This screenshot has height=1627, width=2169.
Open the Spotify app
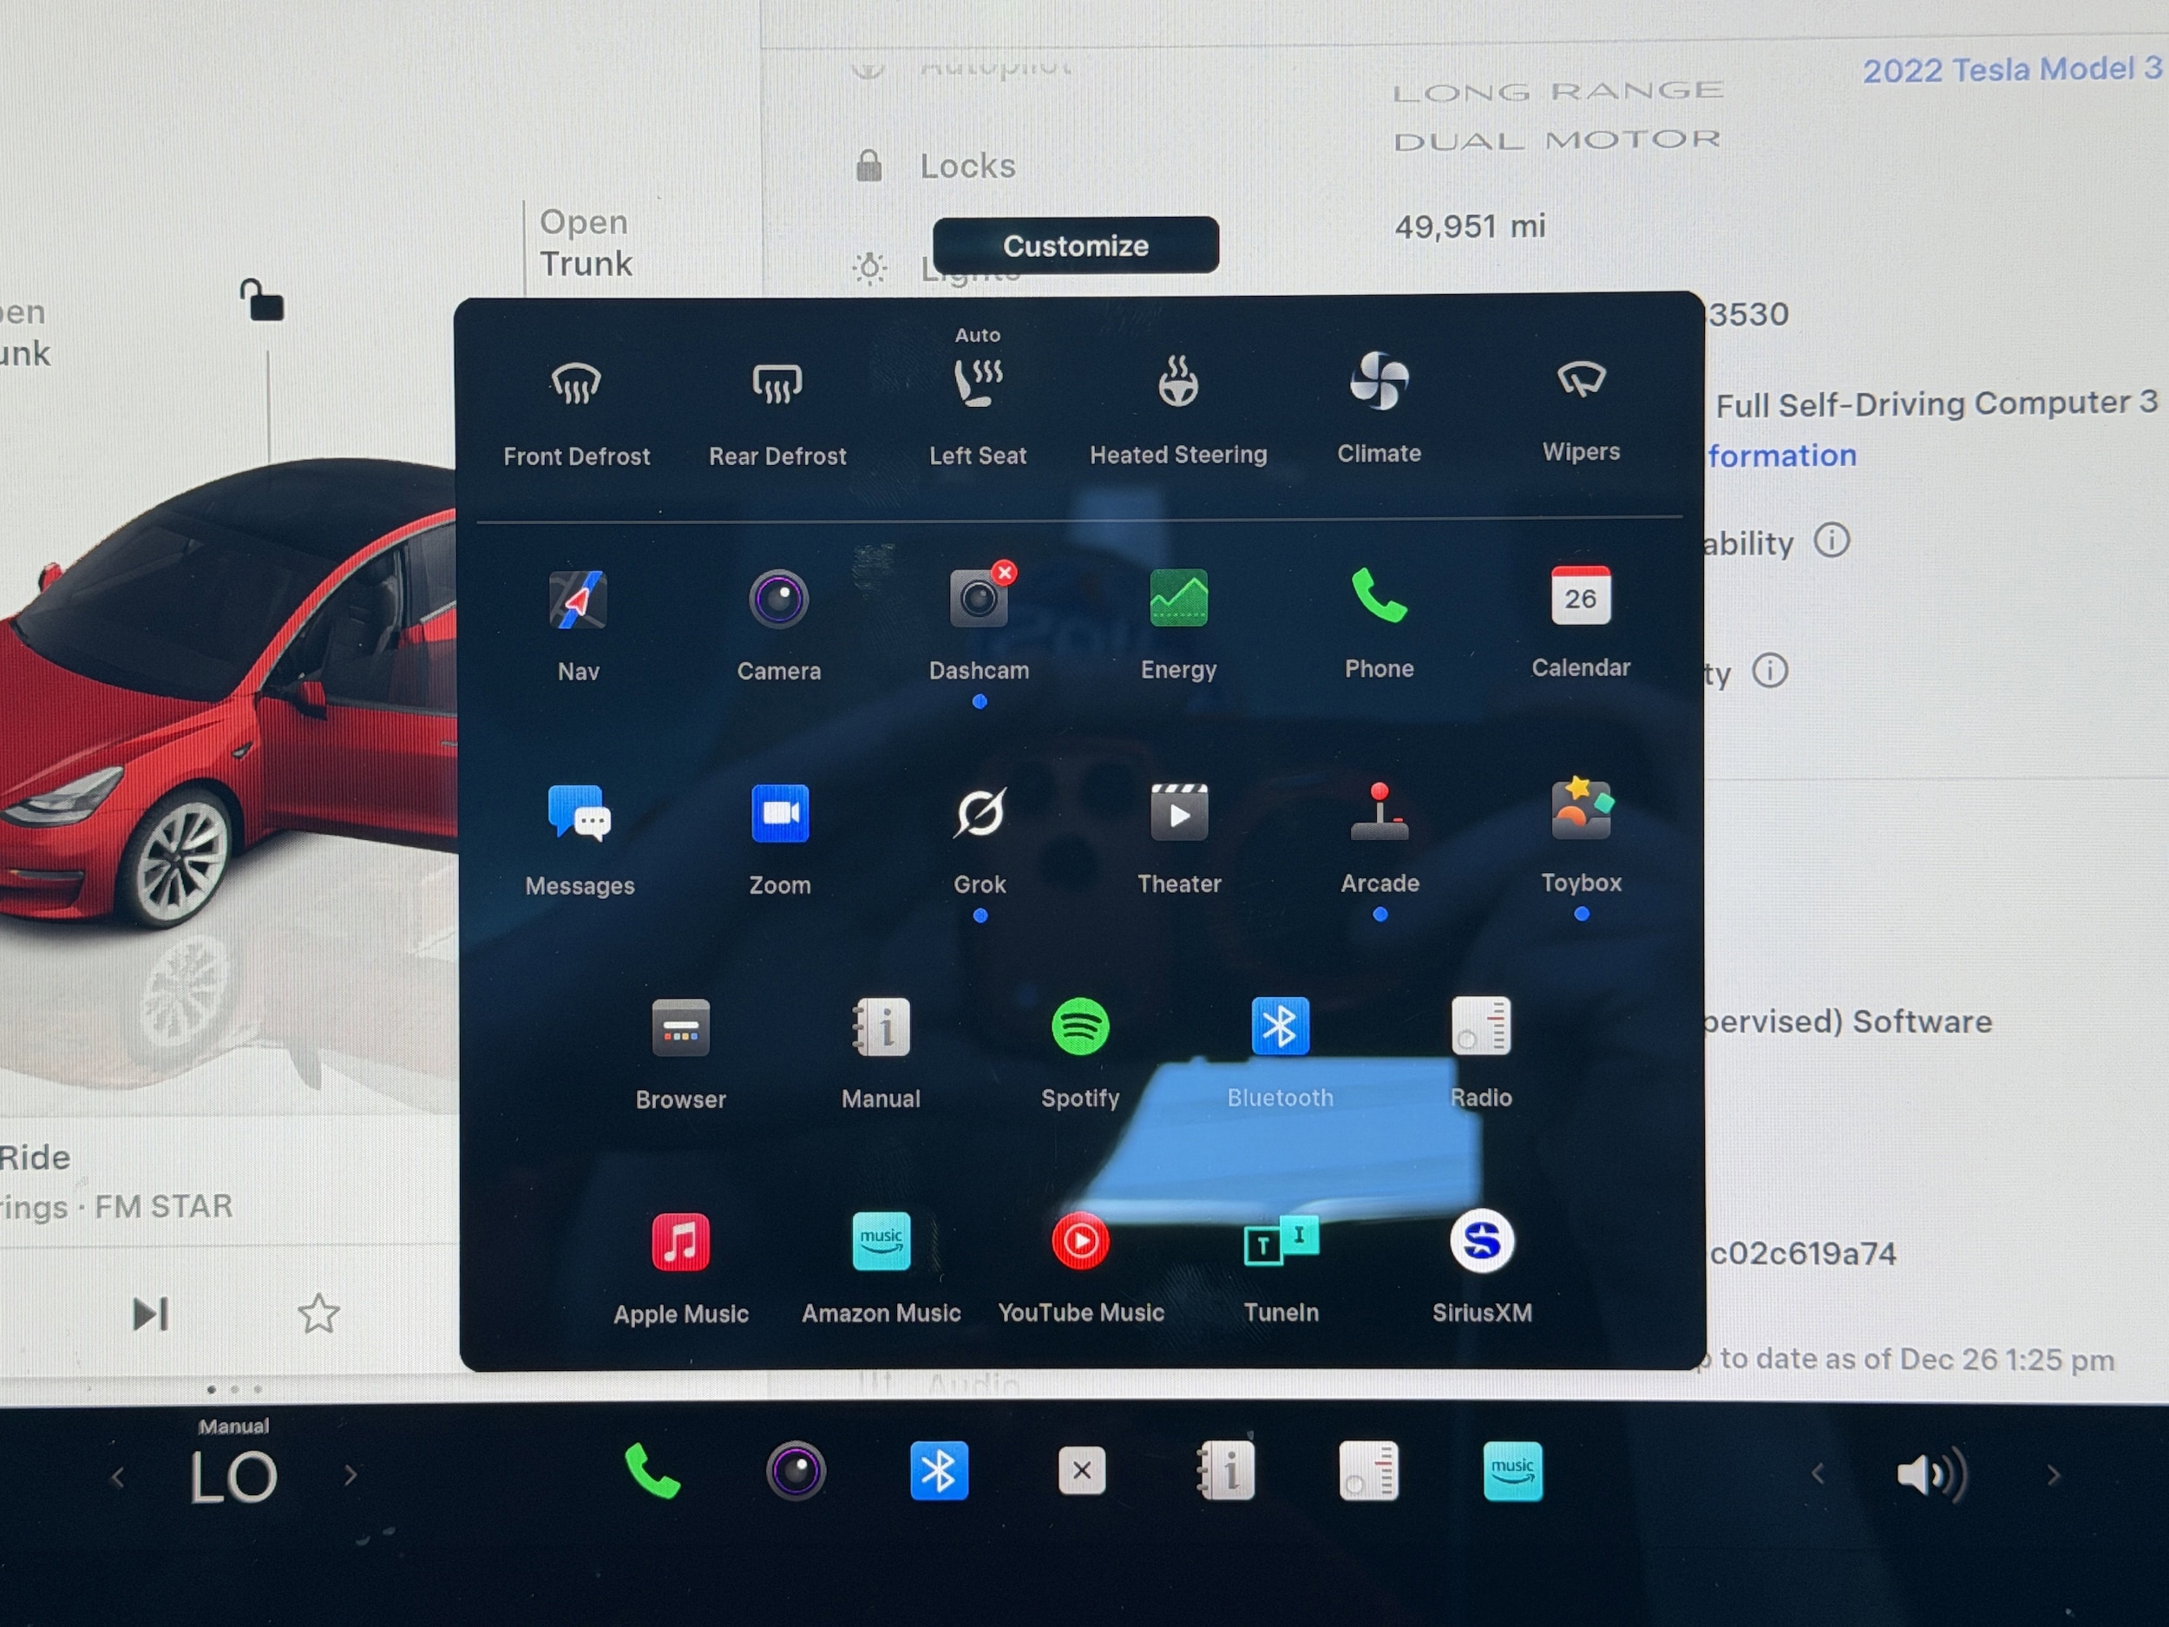coord(1080,1027)
